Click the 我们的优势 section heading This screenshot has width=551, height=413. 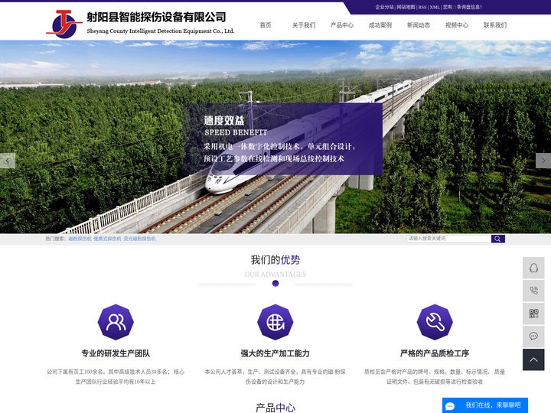coord(275,260)
